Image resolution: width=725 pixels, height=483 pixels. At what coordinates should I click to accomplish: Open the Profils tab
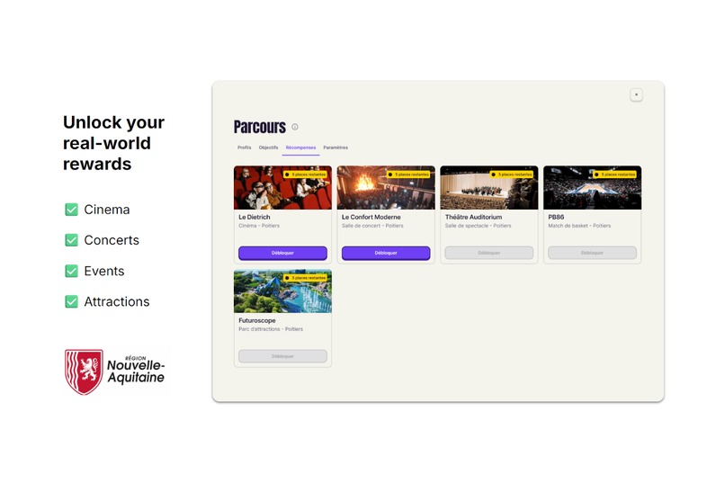pos(244,148)
